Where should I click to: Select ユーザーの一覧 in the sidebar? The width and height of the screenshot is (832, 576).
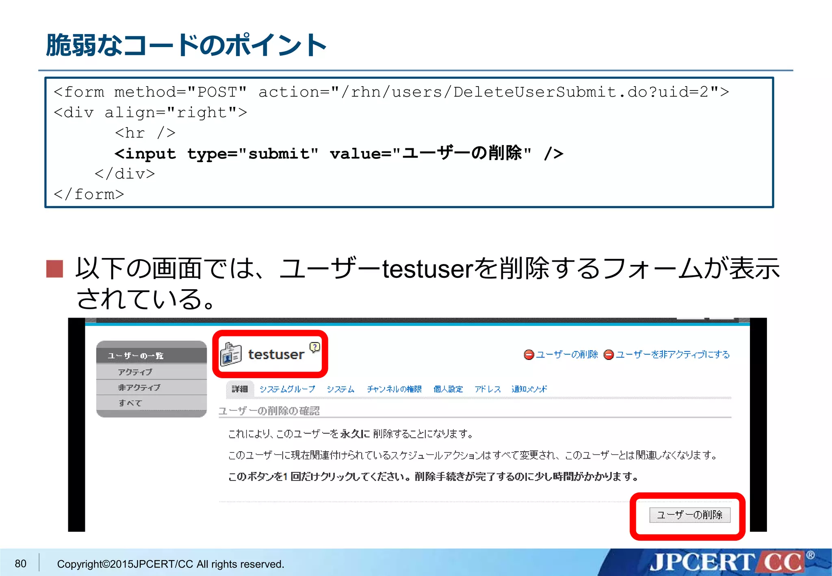coord(152,355)
